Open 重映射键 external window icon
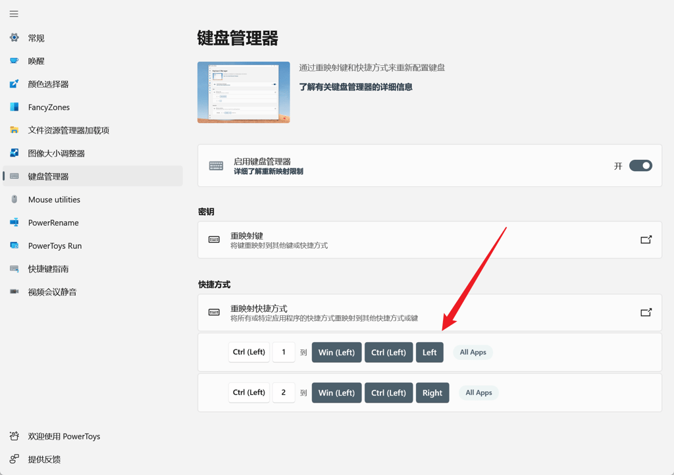Screen dimensions: 674x475 (646, 239)
